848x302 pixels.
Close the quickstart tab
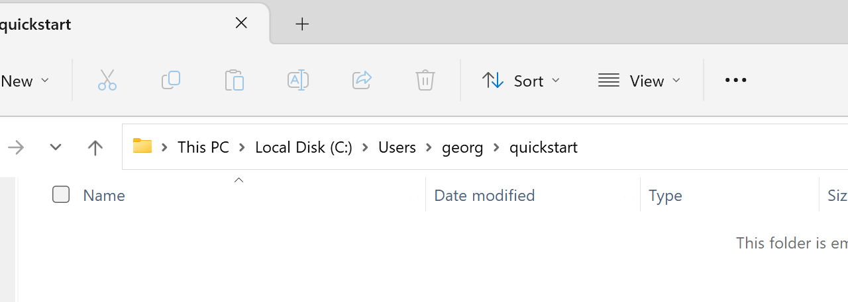pyautogui.click(x=241, y=24)
